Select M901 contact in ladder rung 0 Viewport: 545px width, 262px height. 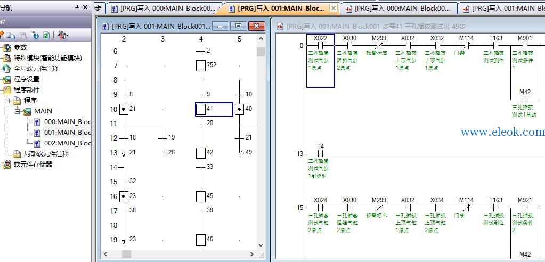pyautogui.click(x=525, y=45)
